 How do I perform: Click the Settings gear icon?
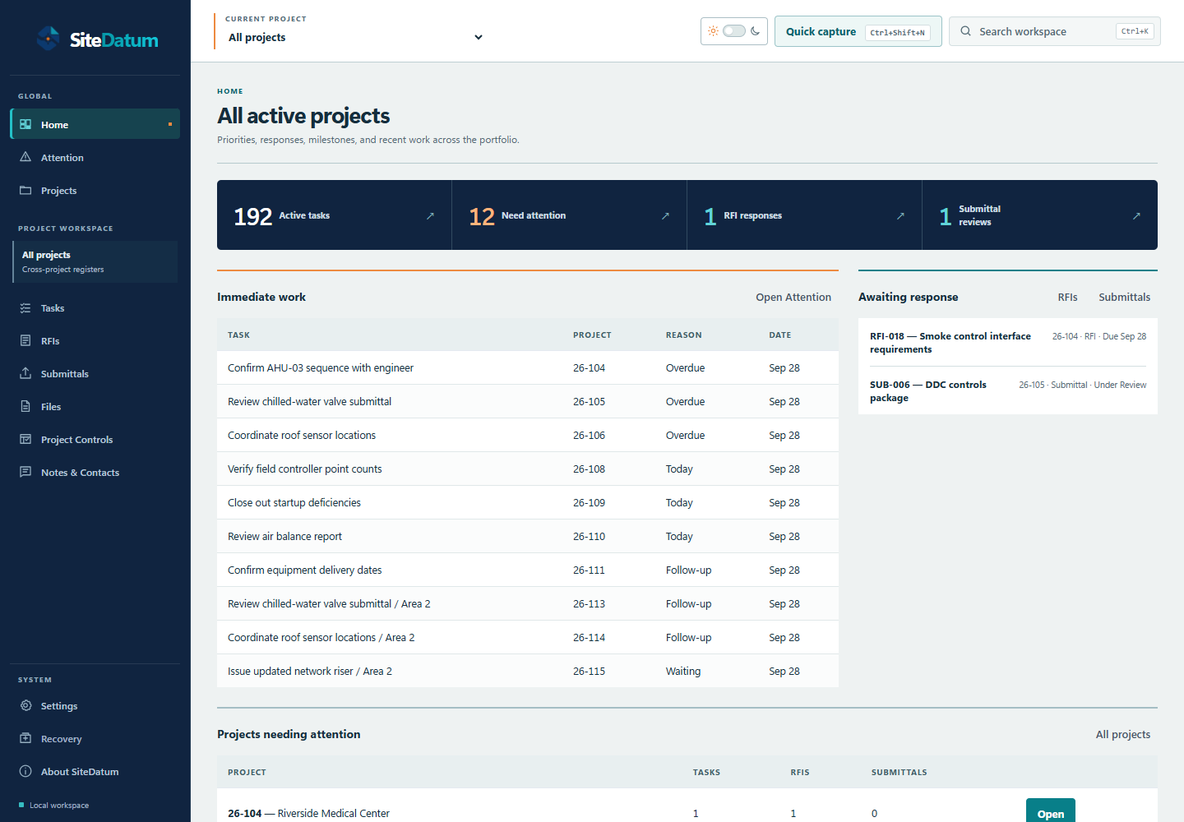point(25,705)
